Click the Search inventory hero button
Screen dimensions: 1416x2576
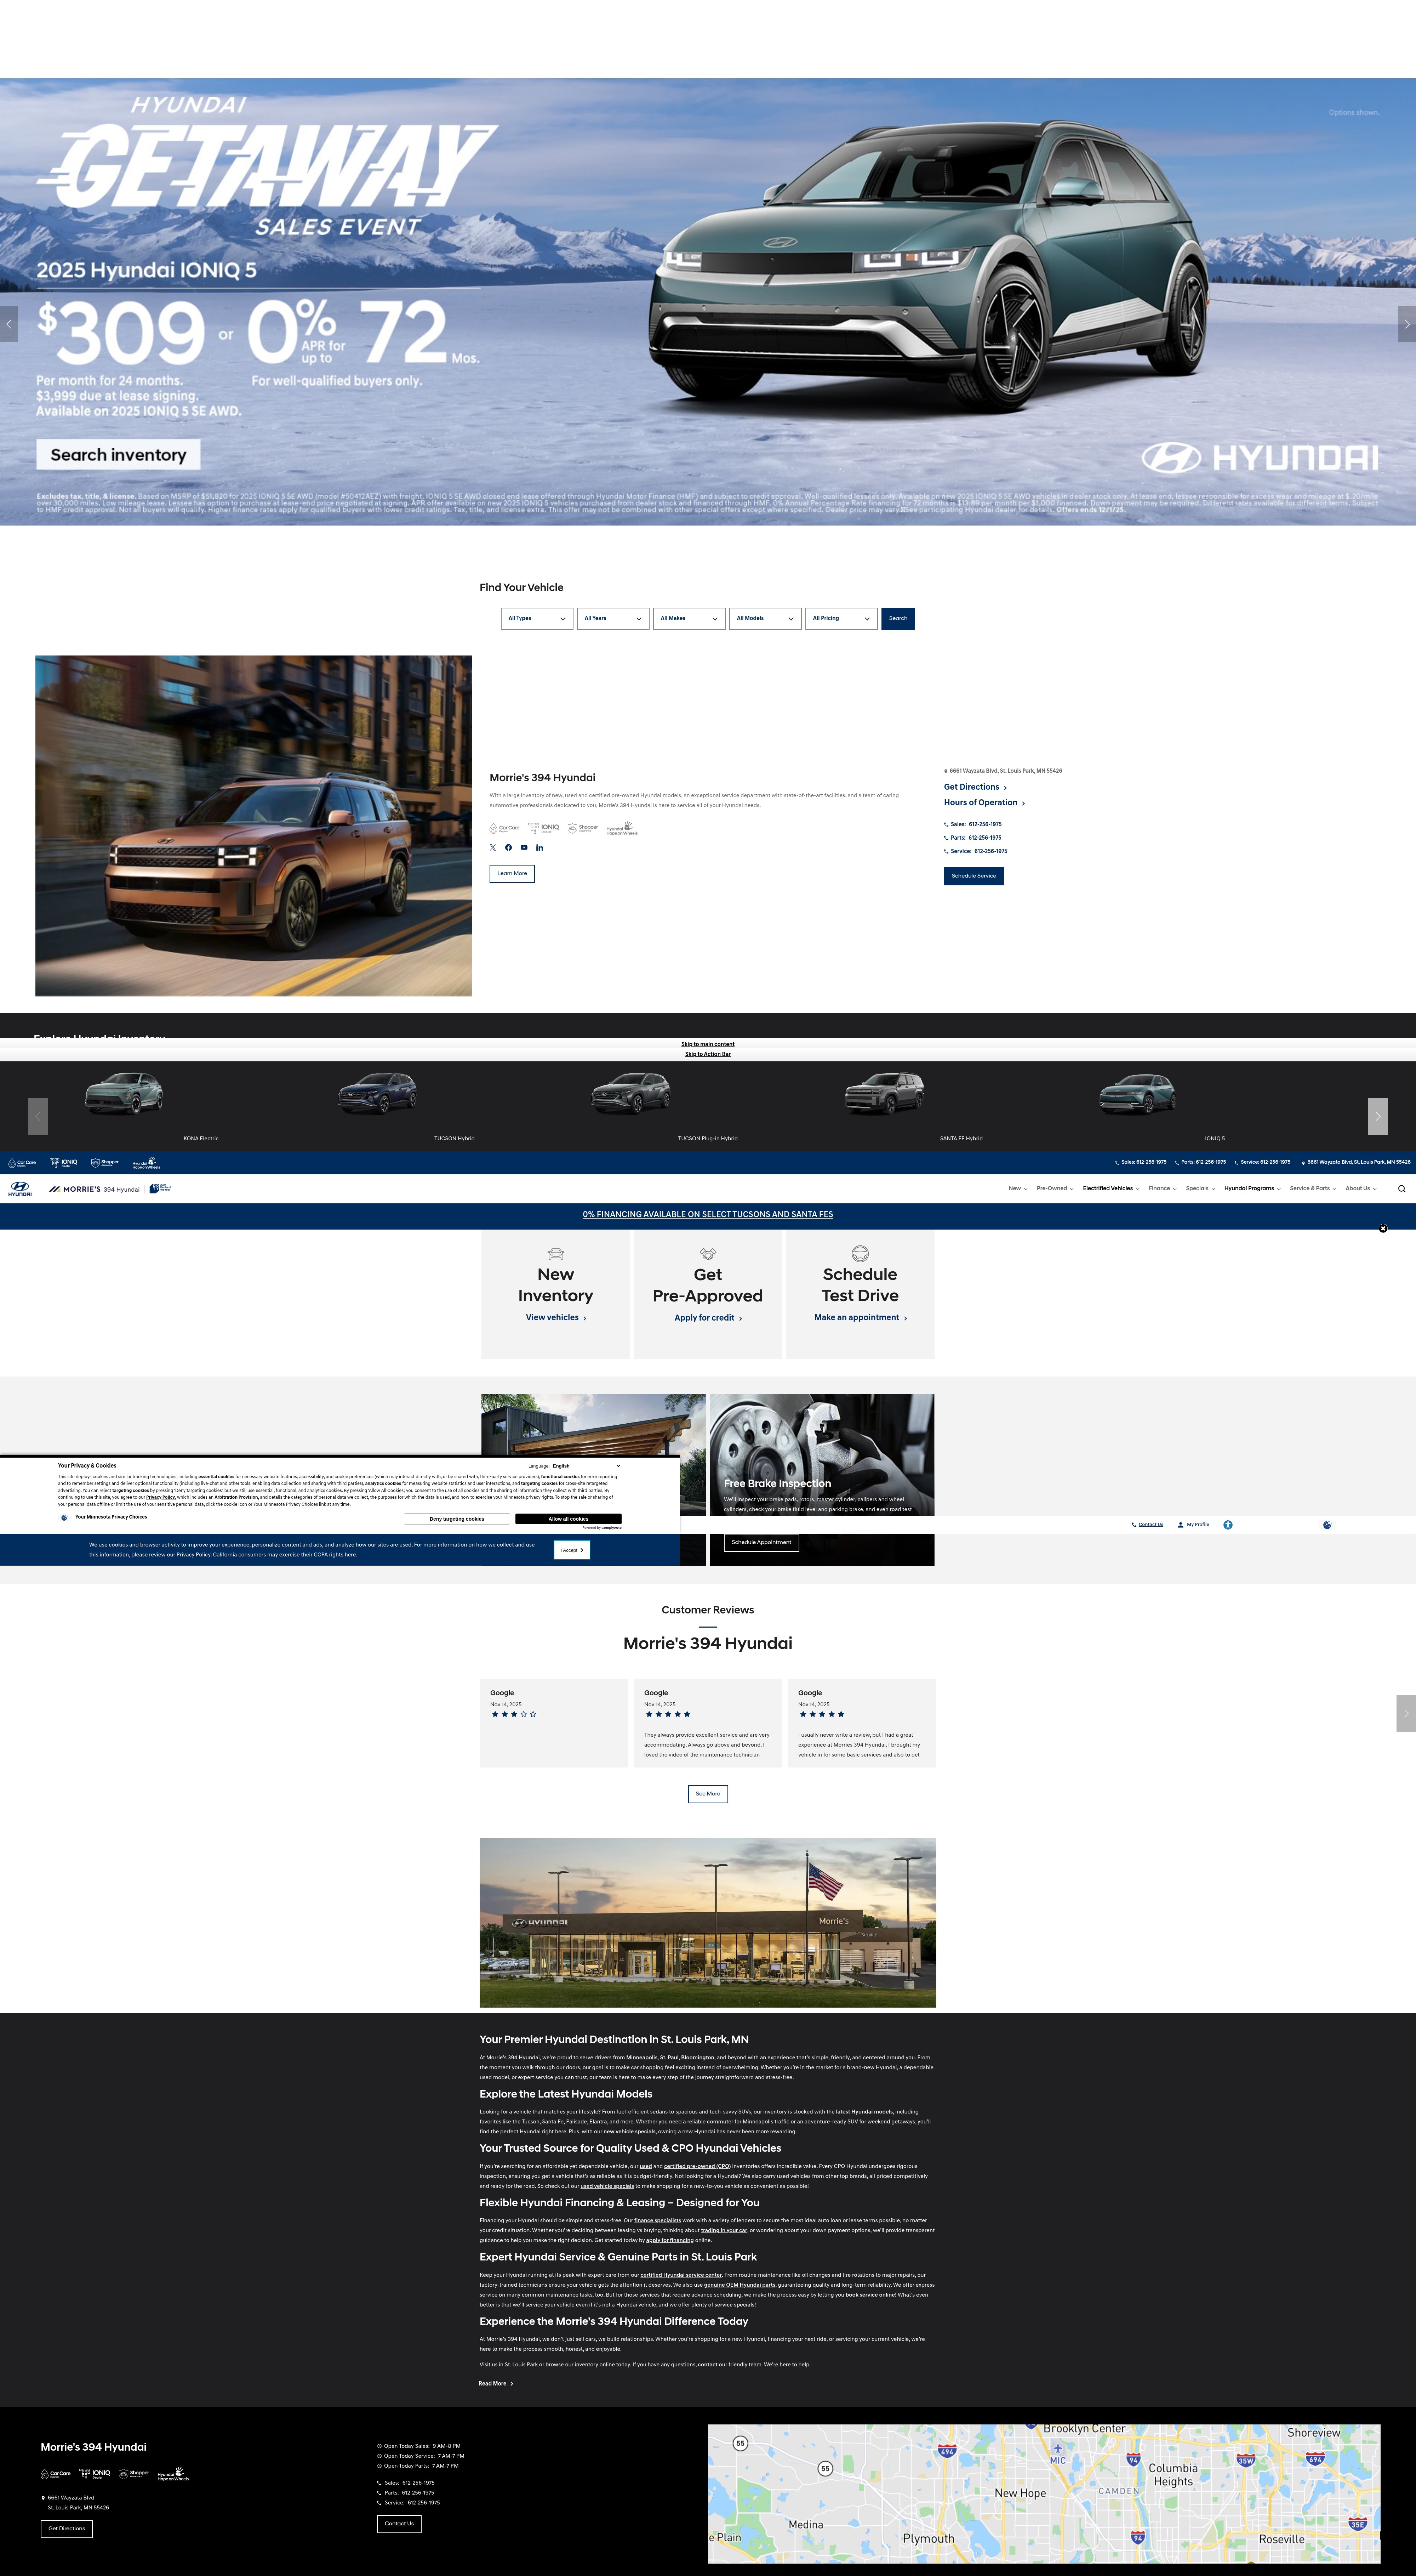(119, 455)
